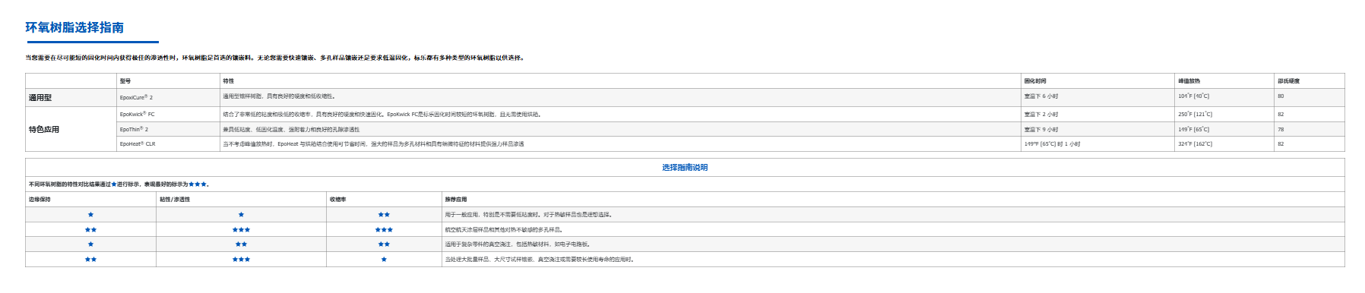Click the 不同环氧树脂的特性对比结果 note line

coord(119,184)
